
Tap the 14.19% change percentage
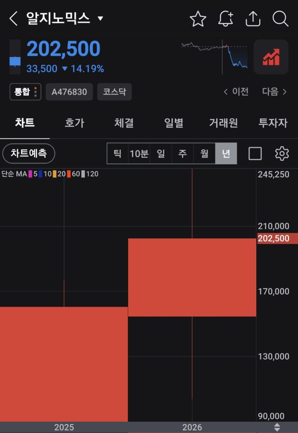click(88, 69)
